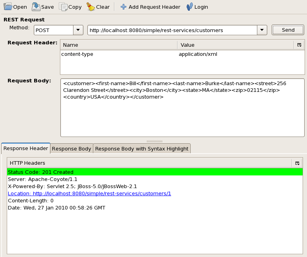Click the Add Request Header plus icon

(124, 7)
